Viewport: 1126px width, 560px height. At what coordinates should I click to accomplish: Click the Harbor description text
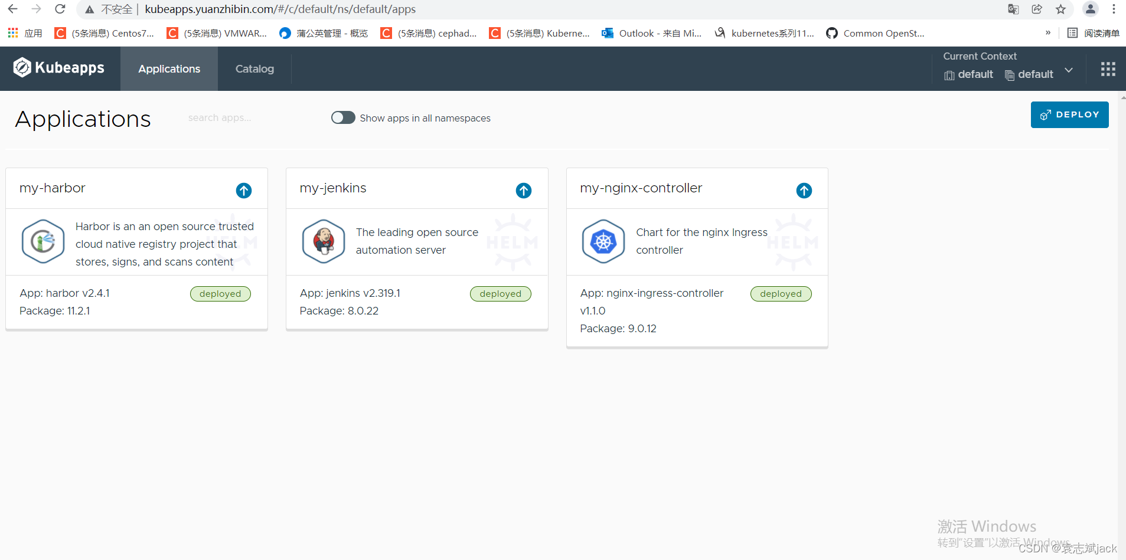click(x=165, y=244)
